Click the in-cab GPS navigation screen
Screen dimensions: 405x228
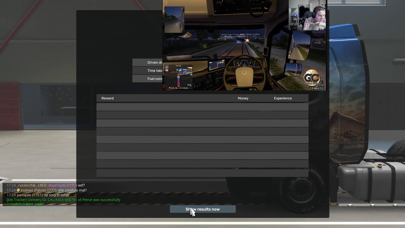pyautogui.click(x=217, y=65)
